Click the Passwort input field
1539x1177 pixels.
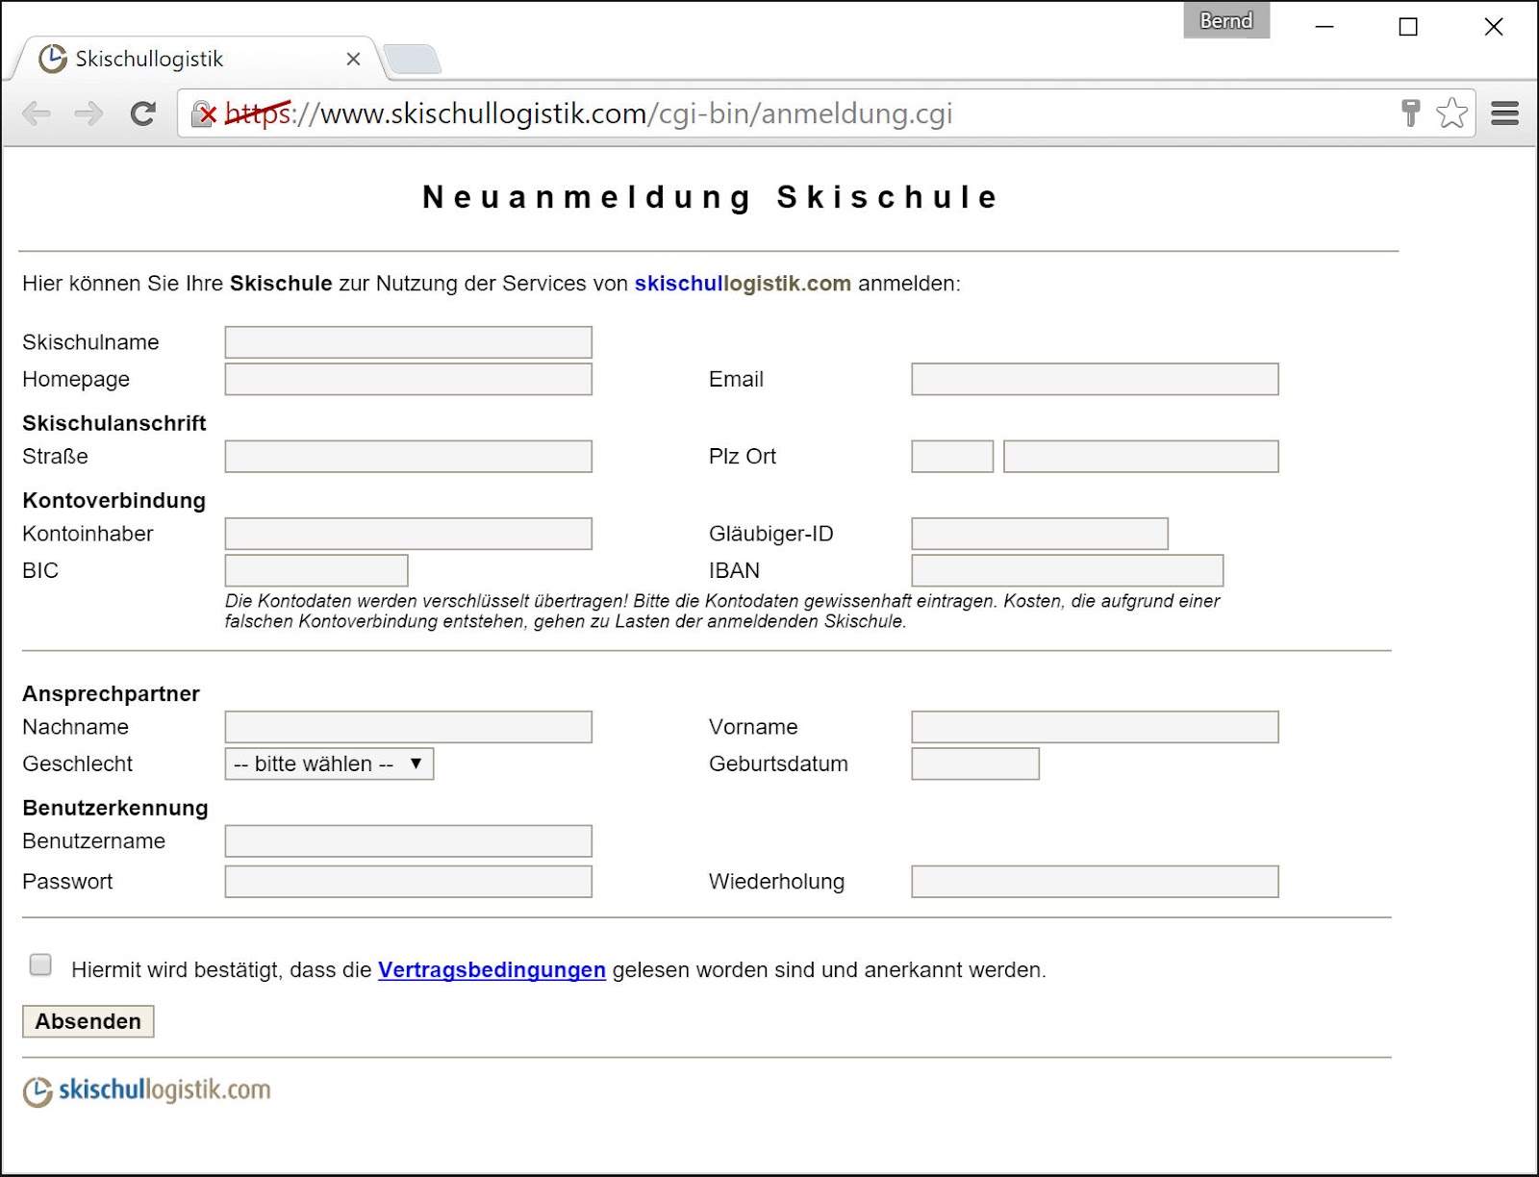coord(409,882)
